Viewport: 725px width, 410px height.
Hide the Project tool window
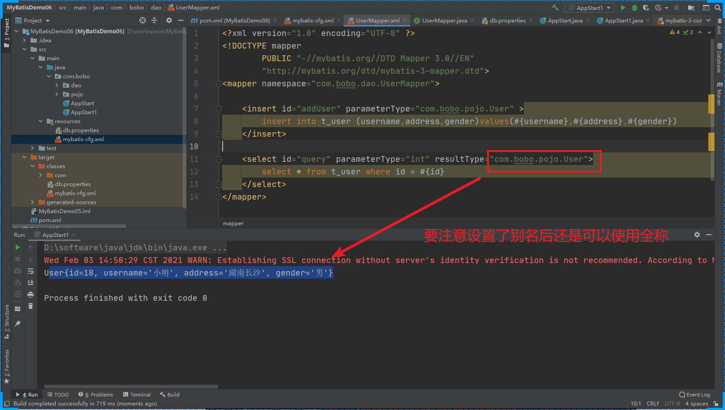[x=181, y=20]
